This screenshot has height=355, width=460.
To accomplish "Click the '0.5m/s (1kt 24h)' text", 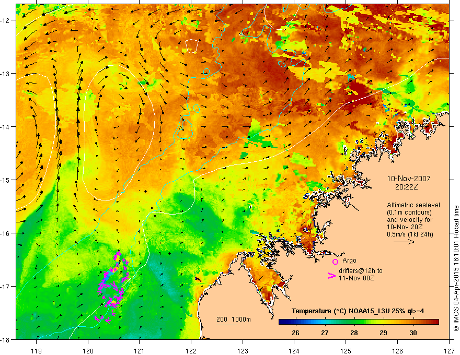I will point(410,234).
